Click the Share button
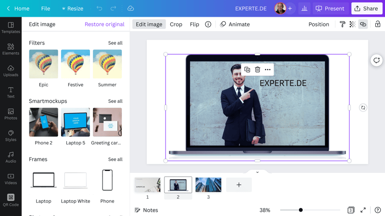 coord(367,9)
